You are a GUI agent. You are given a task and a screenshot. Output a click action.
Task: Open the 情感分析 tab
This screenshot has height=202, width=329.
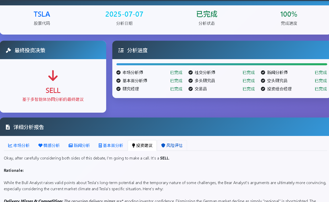coord(49,145)
